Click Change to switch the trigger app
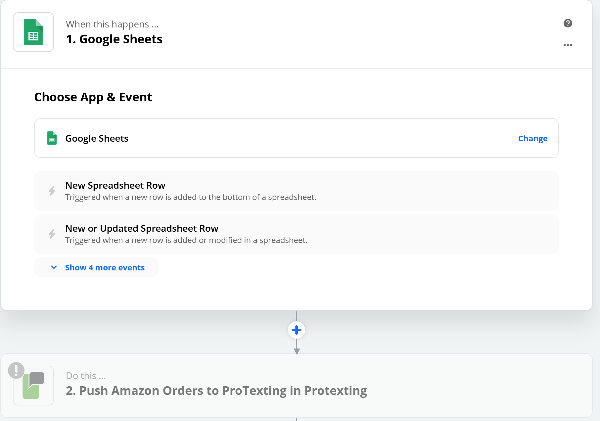This screenshot has height=421, width=600. click(x=533, y=138)
